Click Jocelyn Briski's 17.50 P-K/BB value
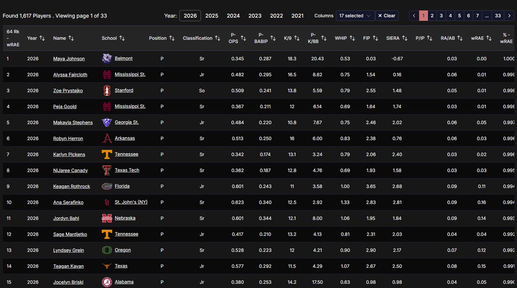 pyautogui.click(x=317, y=282)
